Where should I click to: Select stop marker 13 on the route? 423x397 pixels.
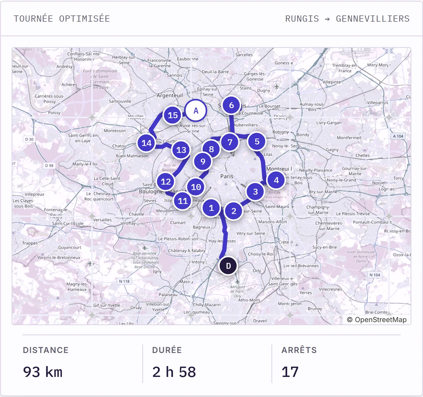tap(181, 150)
